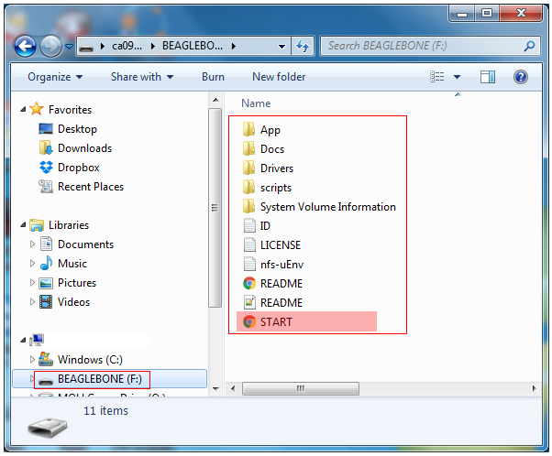Refresh the folder view
The height and width of the screenshot is (456, 552).
click(x=303, y=46)
